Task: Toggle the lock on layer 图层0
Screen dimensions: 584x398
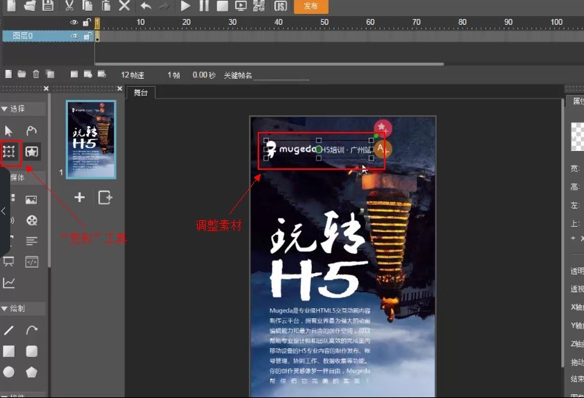Action: [87, 35]
